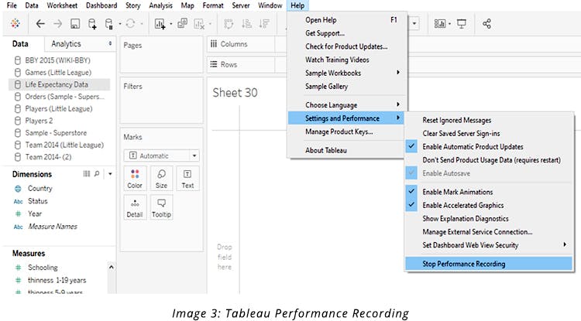Click the Measures pane scroll-up arrow
Viewport: 581px width, 321px height.
point(111,267)
